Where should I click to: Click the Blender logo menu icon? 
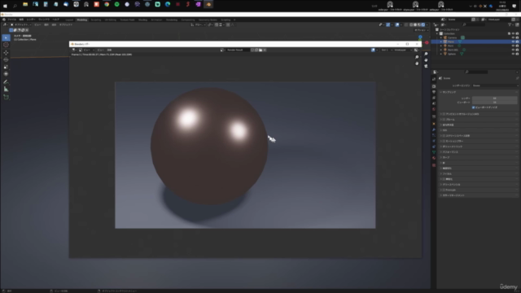tap(3, 20)
